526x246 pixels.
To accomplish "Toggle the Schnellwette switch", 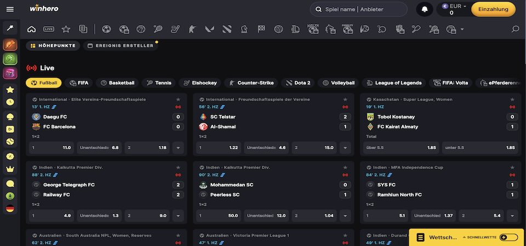I will click(508, 238).
